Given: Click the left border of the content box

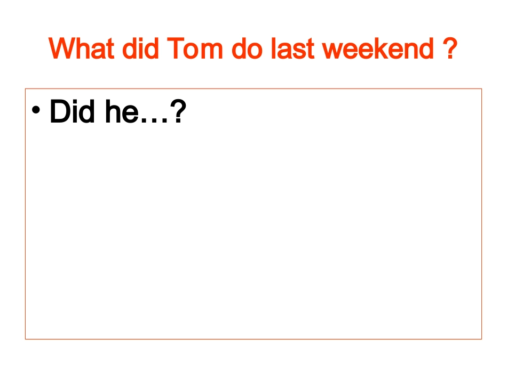Looking at the screenshot, I should [26, 213].
